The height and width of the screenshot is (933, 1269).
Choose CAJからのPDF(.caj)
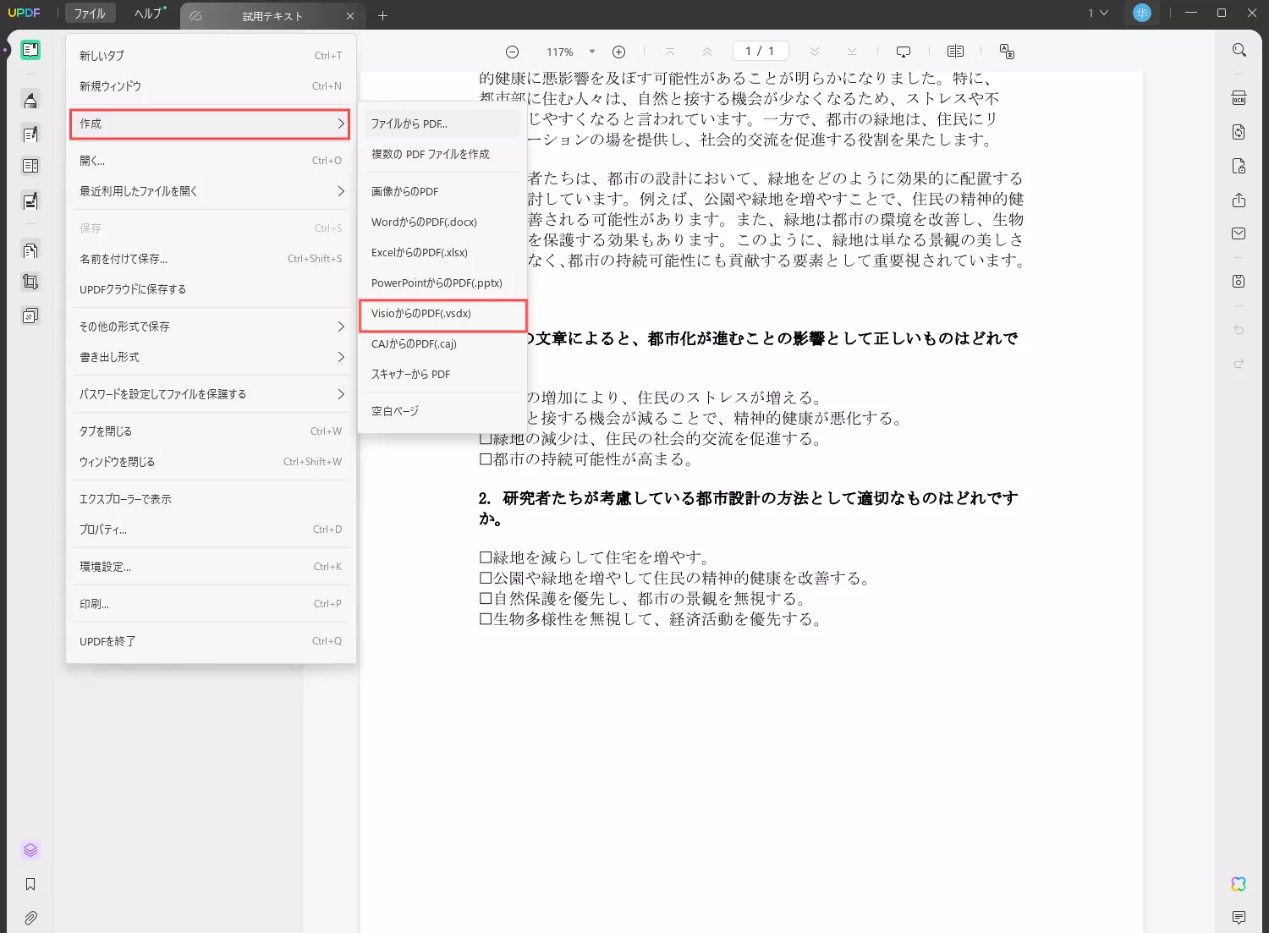point(442,343)
